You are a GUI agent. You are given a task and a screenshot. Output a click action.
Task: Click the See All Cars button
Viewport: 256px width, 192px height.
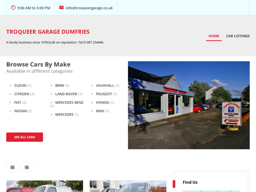click(25, 137)
